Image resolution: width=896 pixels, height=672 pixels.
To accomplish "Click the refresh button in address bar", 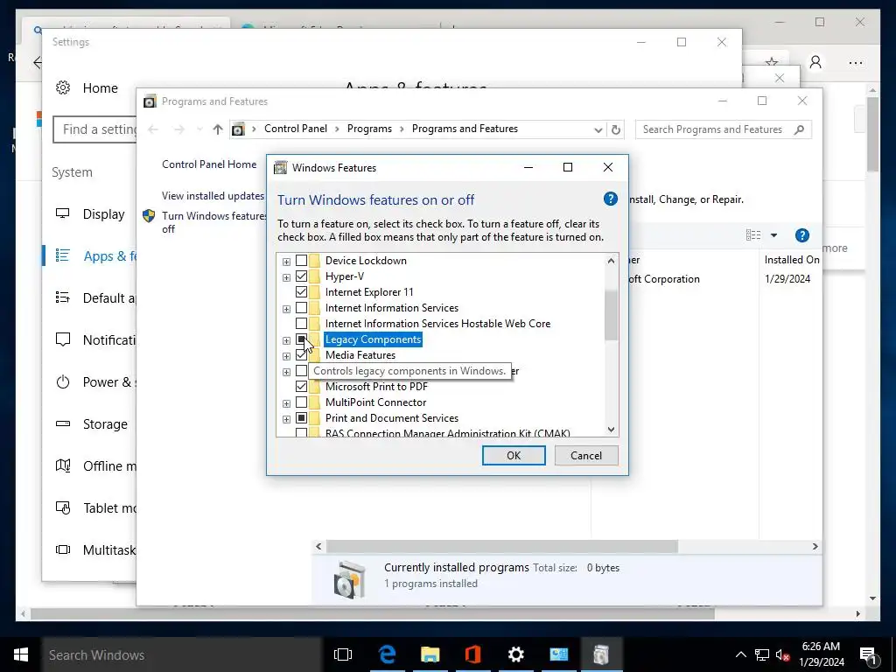I will (x=615, y=129).
